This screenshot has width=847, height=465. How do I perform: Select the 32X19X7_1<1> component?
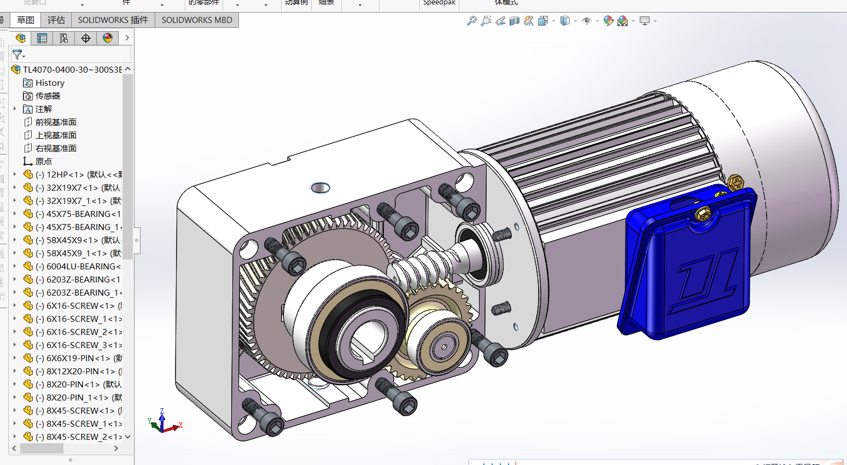pyautogui.click(x=73, y=201)
